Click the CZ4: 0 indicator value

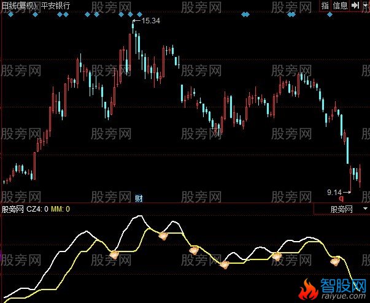click(x=37, y=209)
